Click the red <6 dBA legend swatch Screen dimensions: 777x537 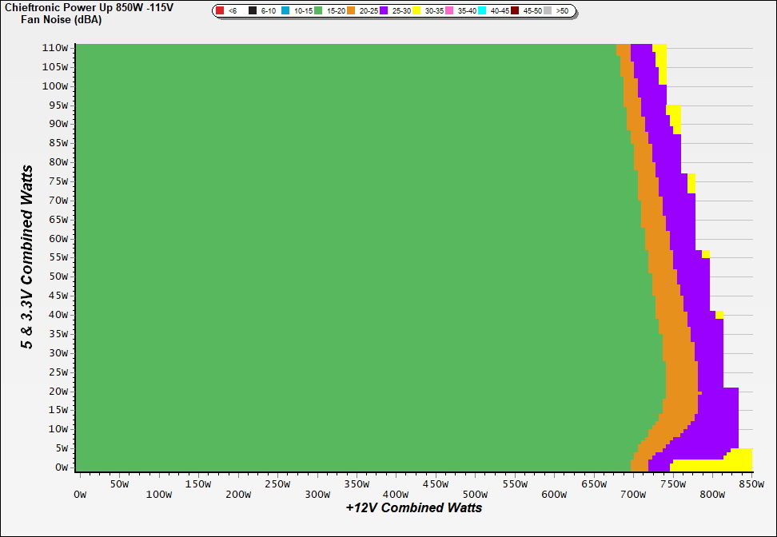220,11
